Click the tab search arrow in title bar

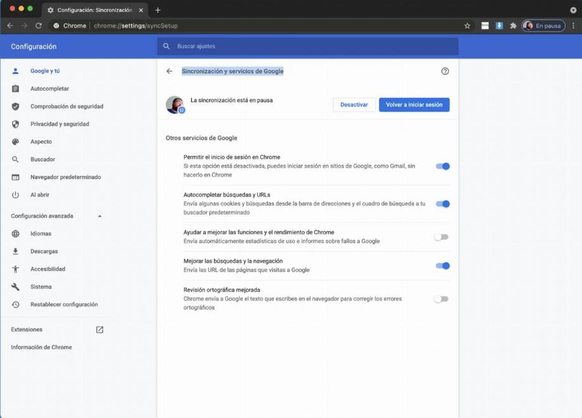click(x=573, y=10)
